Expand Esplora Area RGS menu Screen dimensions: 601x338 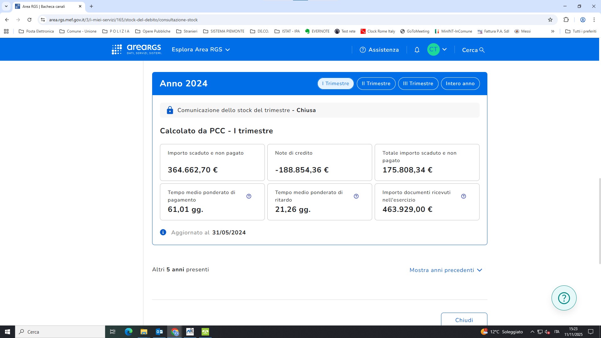tap(201, 49)
